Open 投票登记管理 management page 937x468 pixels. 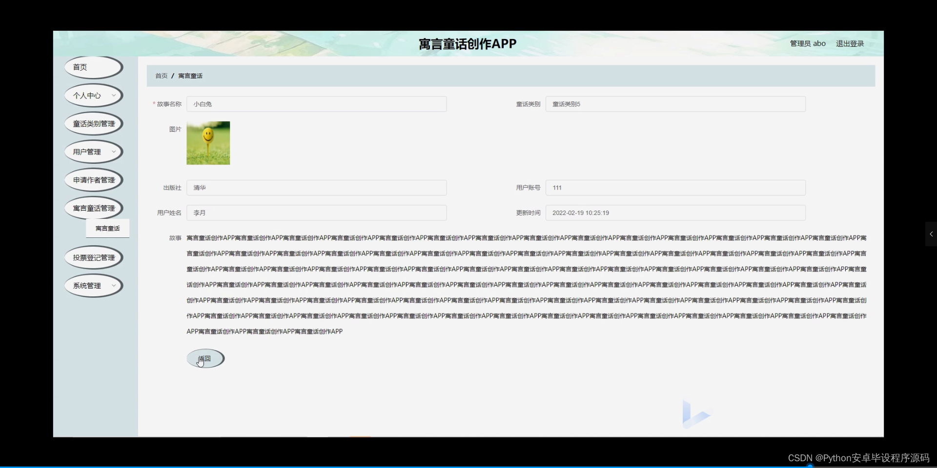(93, 257)
